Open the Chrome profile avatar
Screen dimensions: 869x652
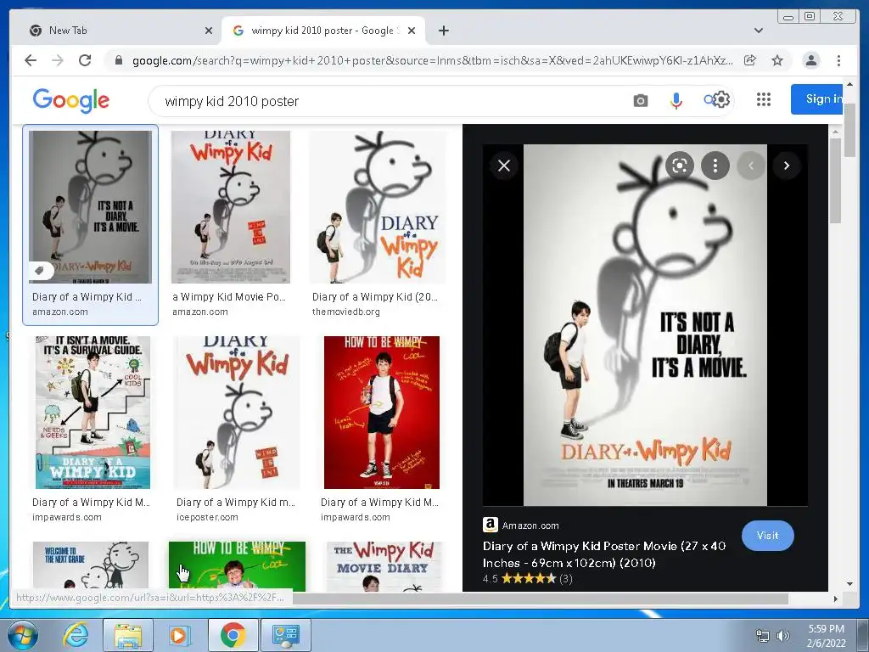(810, 60)
